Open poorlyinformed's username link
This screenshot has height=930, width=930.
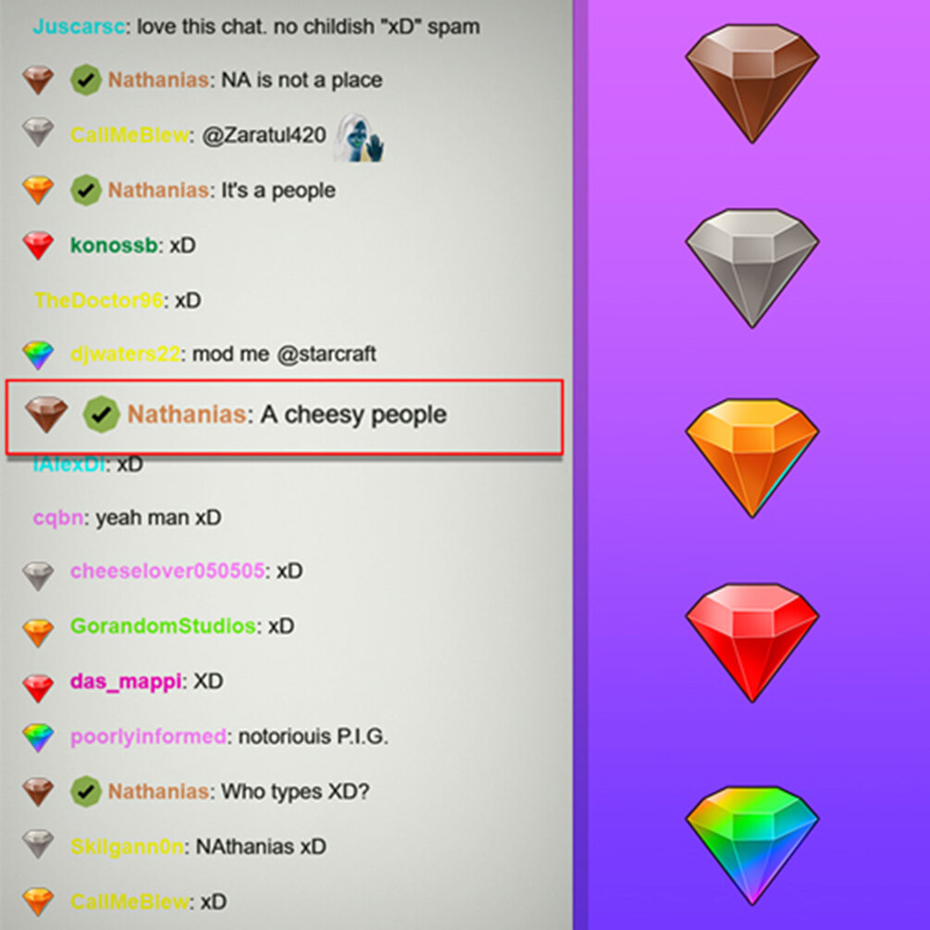click(x=148, y=736)
